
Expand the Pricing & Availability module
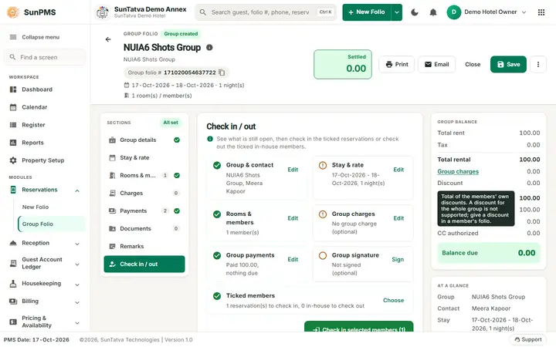77,322
